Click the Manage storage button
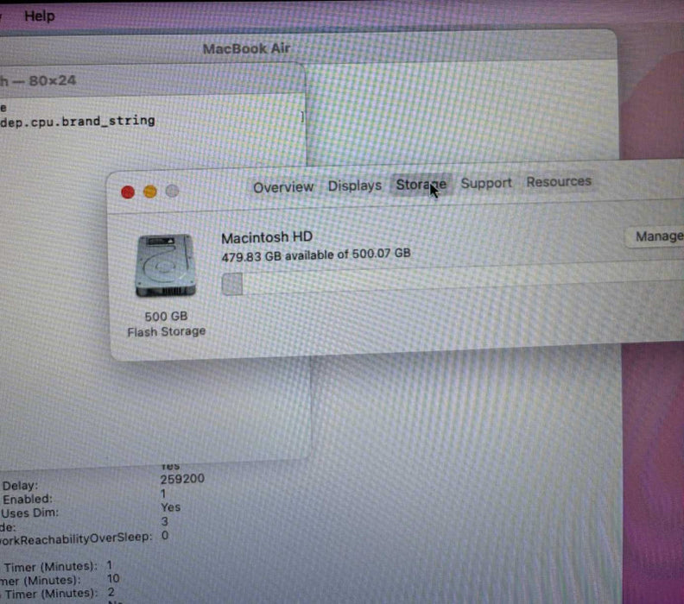The width and height of the screenshot is (684, 604). (x=655, y=236)
